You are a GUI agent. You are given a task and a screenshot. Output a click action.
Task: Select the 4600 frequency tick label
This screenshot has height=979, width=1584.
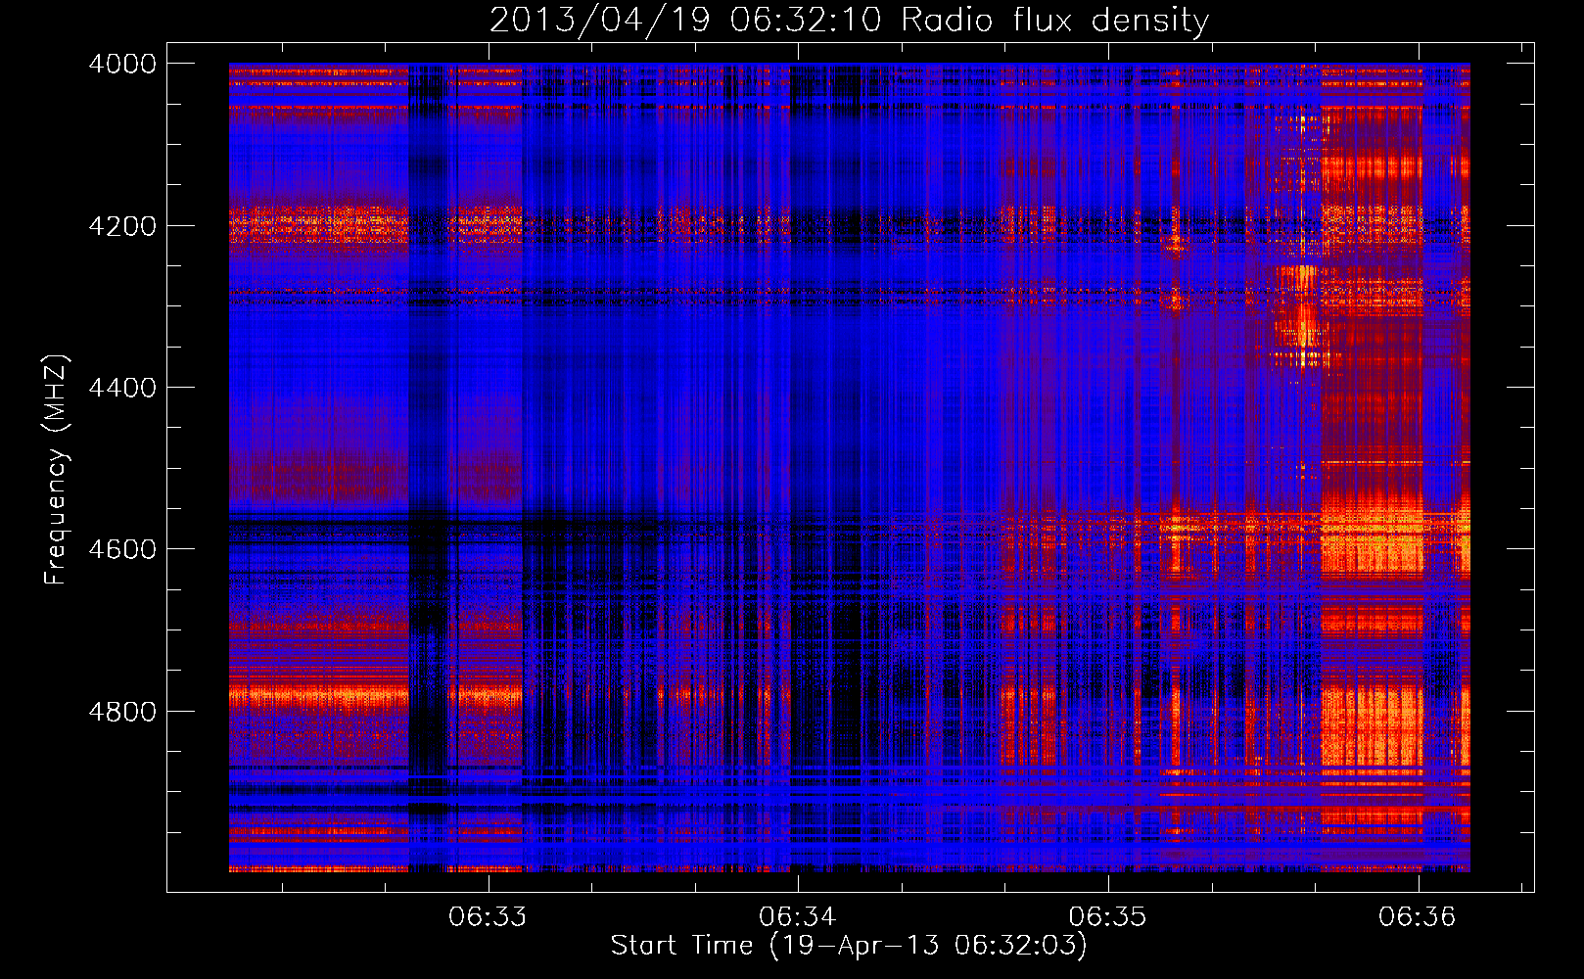pyautogui.click(x=122, y=549)
